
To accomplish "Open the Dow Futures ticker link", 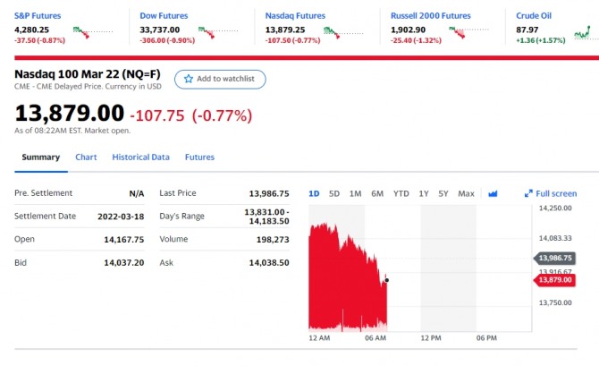I will click(165, 15).
